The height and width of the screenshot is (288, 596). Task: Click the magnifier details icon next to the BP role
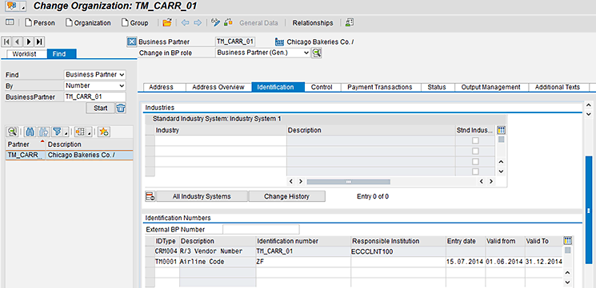[x=316, y=53]
